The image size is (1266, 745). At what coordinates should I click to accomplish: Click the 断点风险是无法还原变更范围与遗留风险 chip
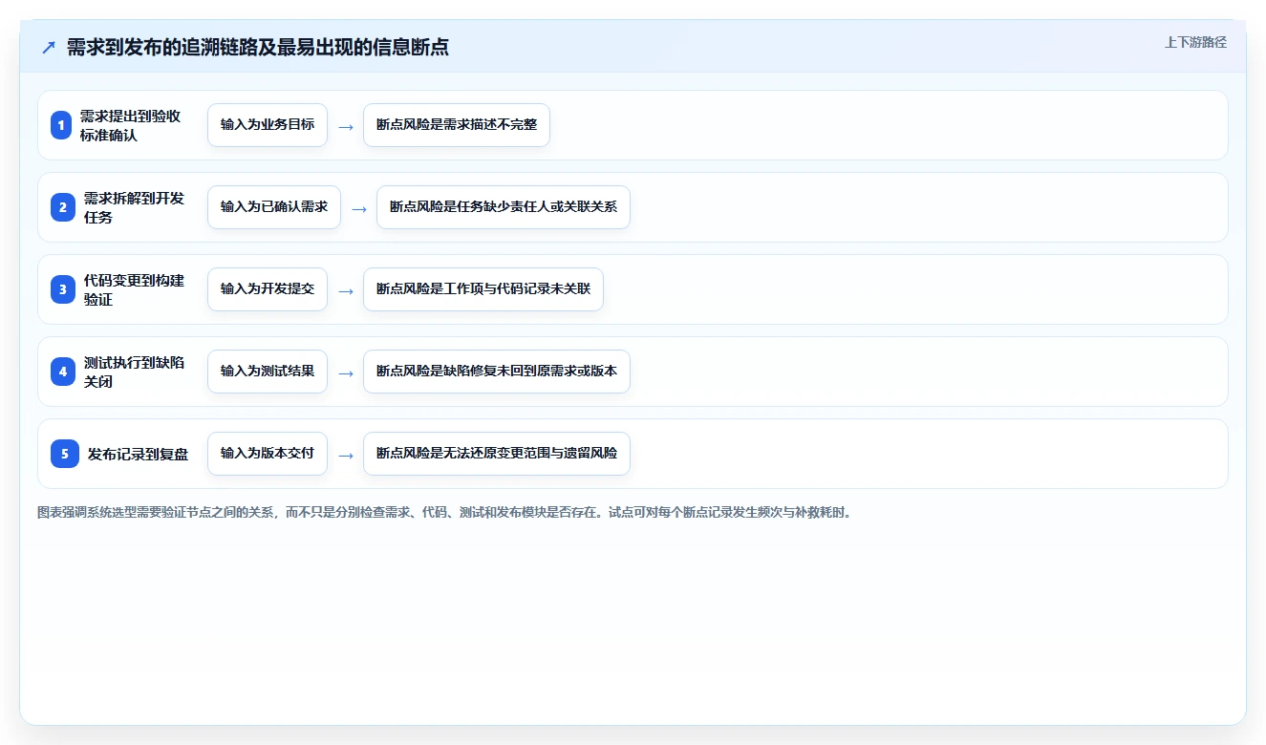point(497,454)
